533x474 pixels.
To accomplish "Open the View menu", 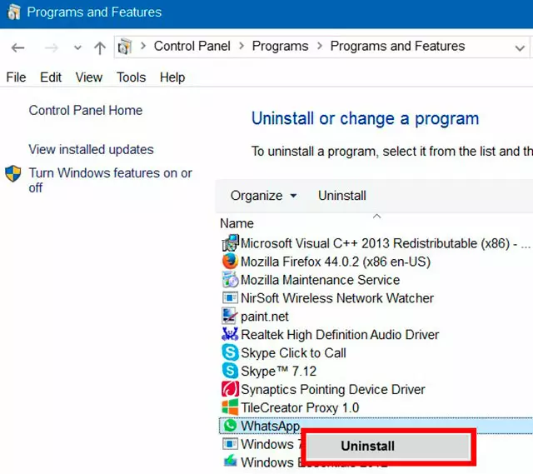I will 89,77.
